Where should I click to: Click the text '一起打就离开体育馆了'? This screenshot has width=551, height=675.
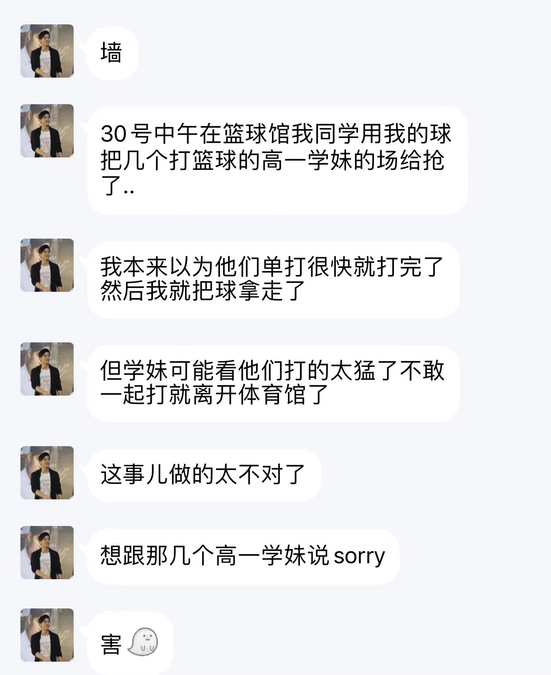[x=214, y=395]
